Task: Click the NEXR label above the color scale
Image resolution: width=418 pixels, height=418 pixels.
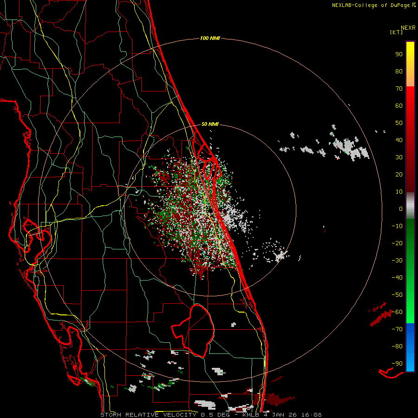Action: tap(408, 28)
